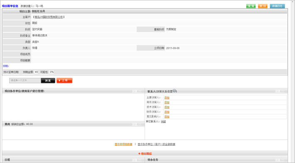295x163 pixels.
Task: Add a contact for 财务决策人
Action: pos(167,112)
